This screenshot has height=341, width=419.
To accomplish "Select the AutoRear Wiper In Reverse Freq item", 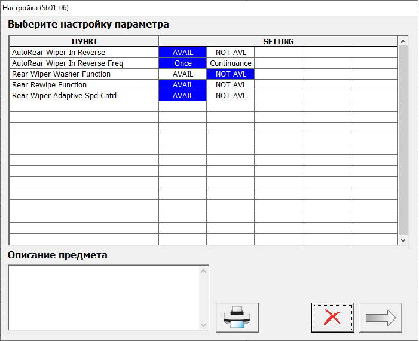I will coord(84,63).
